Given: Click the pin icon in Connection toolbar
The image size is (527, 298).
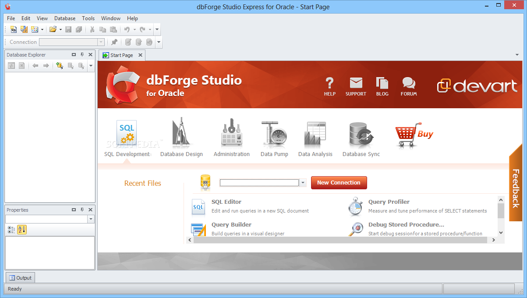Looking at the screenshot, I should pyautogui.click(x=114, y=42).
